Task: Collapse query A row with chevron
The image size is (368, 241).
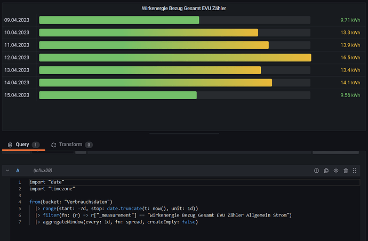Action: [x=7, y=171]
